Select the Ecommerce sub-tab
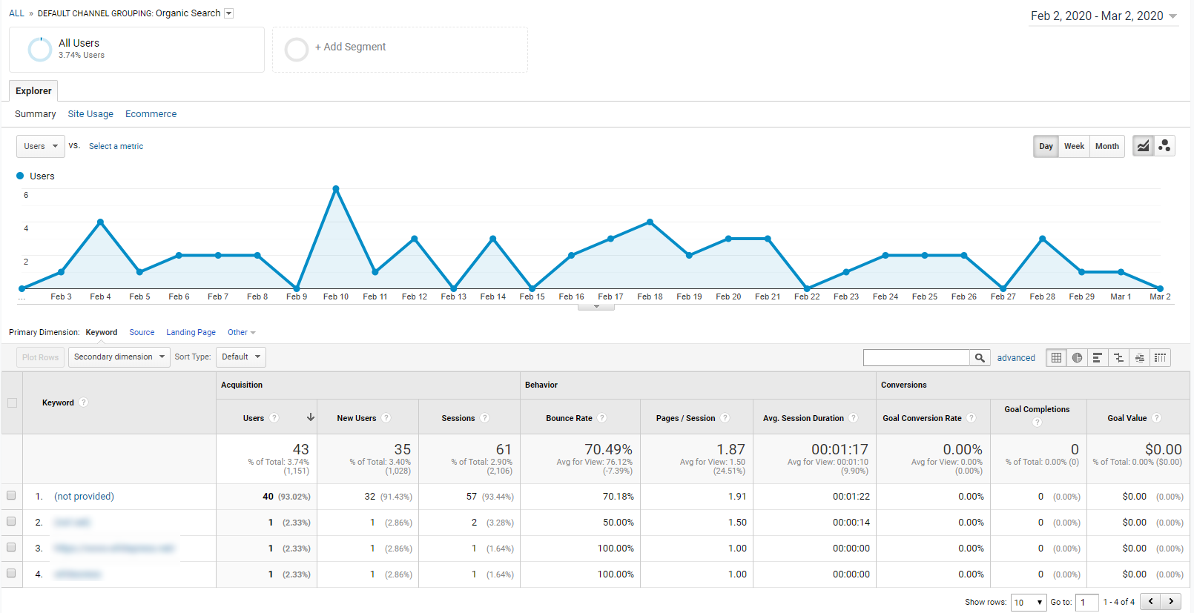 click(151, 114)
